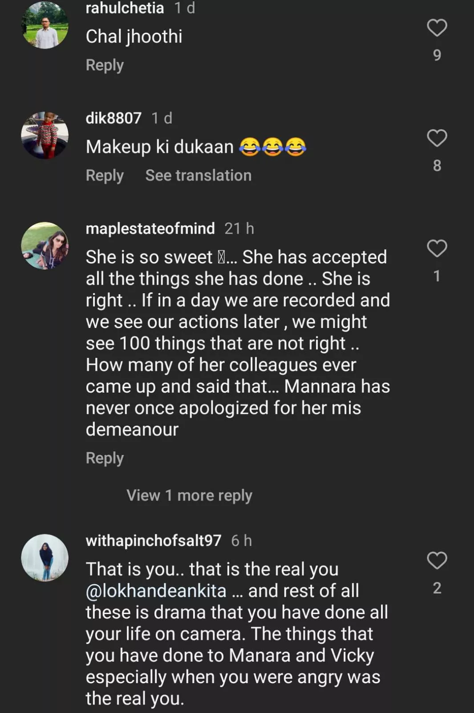Visit maplestateofmind username profile
474x713 pixels.
(150, 229)
